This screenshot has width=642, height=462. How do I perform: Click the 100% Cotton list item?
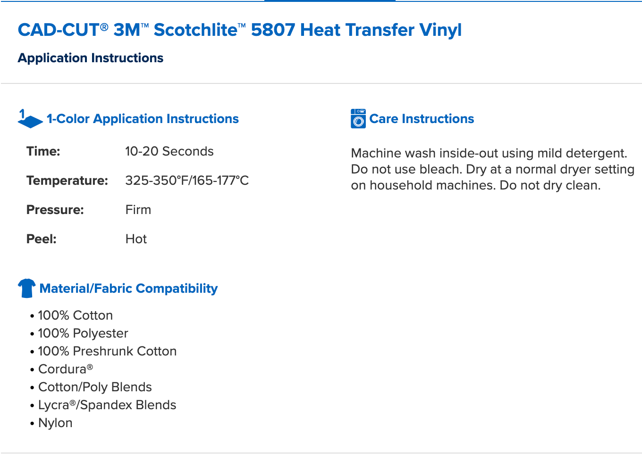coord(75,315)
